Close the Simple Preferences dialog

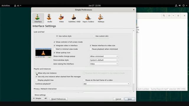[x=134, y=10]
